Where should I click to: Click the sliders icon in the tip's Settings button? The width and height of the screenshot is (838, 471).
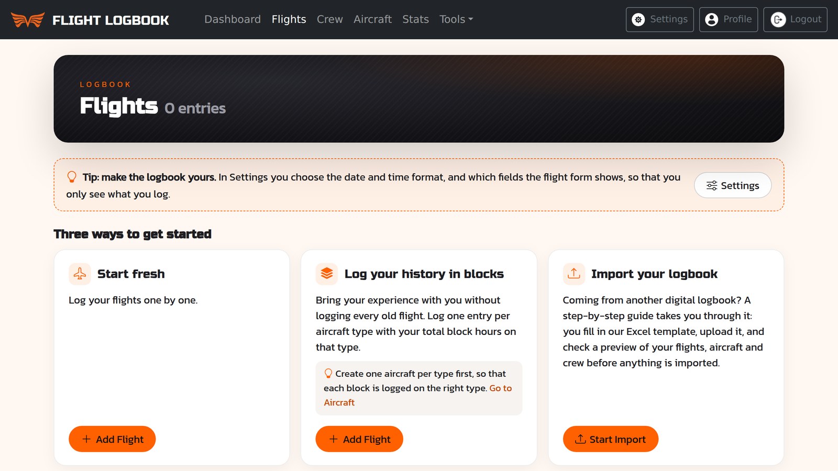712,185
